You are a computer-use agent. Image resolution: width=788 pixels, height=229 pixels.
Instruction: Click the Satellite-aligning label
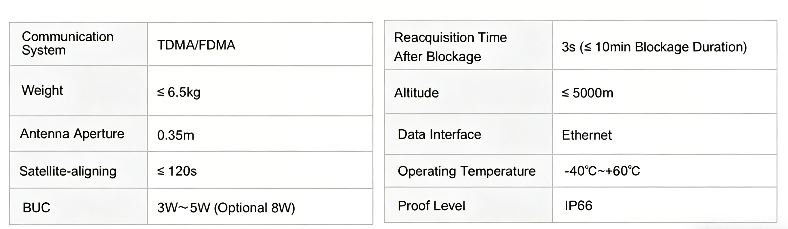(x=68, y=171)
